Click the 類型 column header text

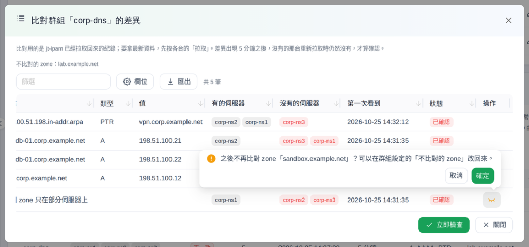(x=106, y=104)
